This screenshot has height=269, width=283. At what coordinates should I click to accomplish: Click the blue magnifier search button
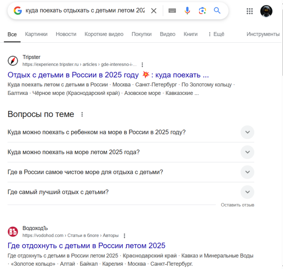[x=217, y=11]
